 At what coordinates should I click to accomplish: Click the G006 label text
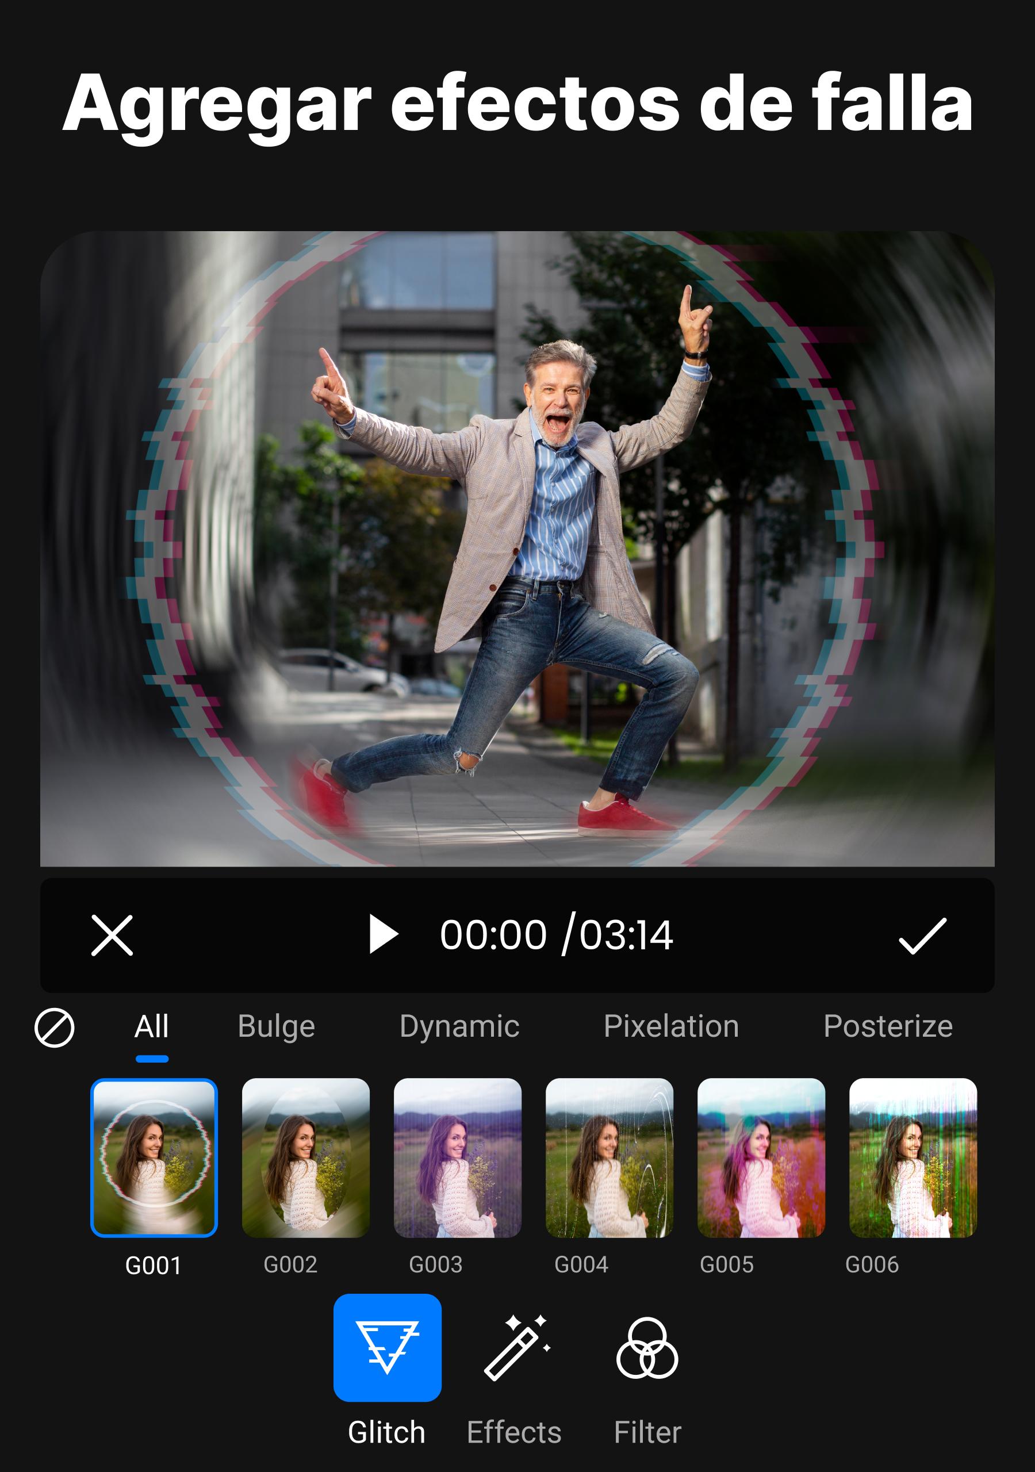[x=872, y=1266]
